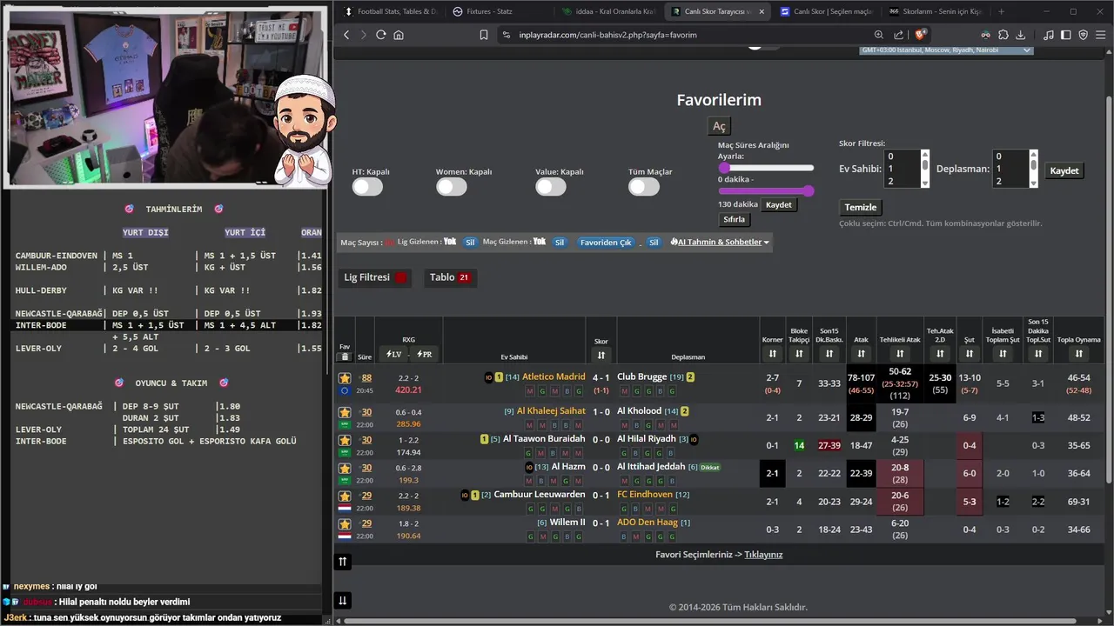Unfavorite Atletico Madrid match with its star
The width and height of the screenshot is (1114, 626).
345,378
